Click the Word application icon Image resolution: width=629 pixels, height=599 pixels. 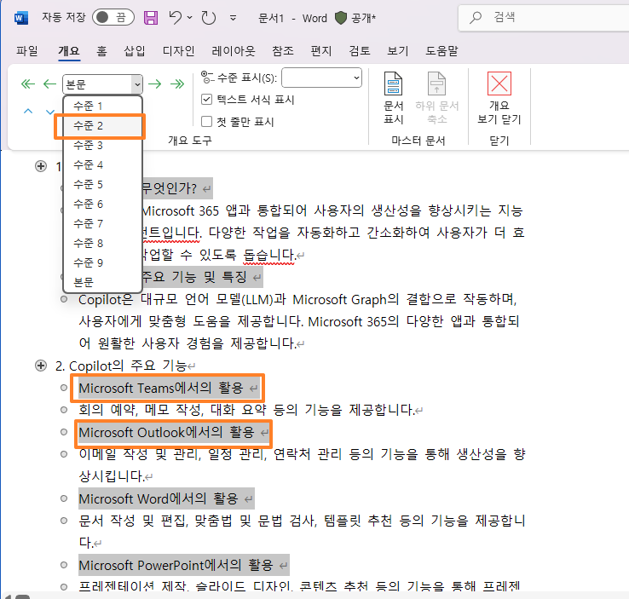coord(20,18)
